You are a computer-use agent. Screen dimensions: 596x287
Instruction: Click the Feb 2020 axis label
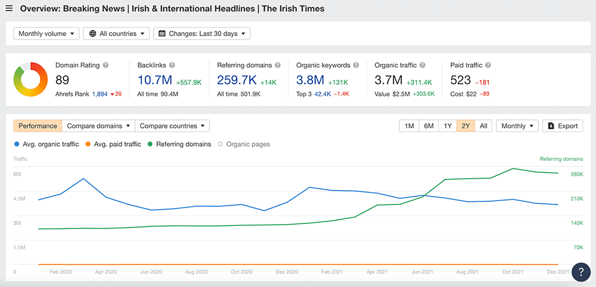(61, 272)
